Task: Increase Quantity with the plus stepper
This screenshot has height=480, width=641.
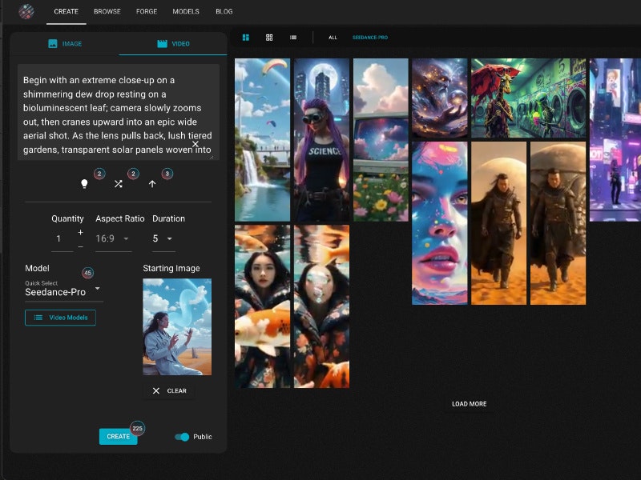Action: pyautogui.click(x=79, y=232)
